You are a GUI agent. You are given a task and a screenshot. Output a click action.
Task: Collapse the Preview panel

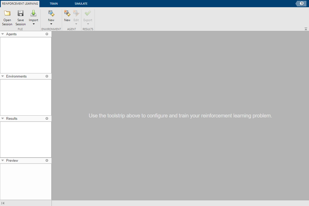(x=3, y=160)
